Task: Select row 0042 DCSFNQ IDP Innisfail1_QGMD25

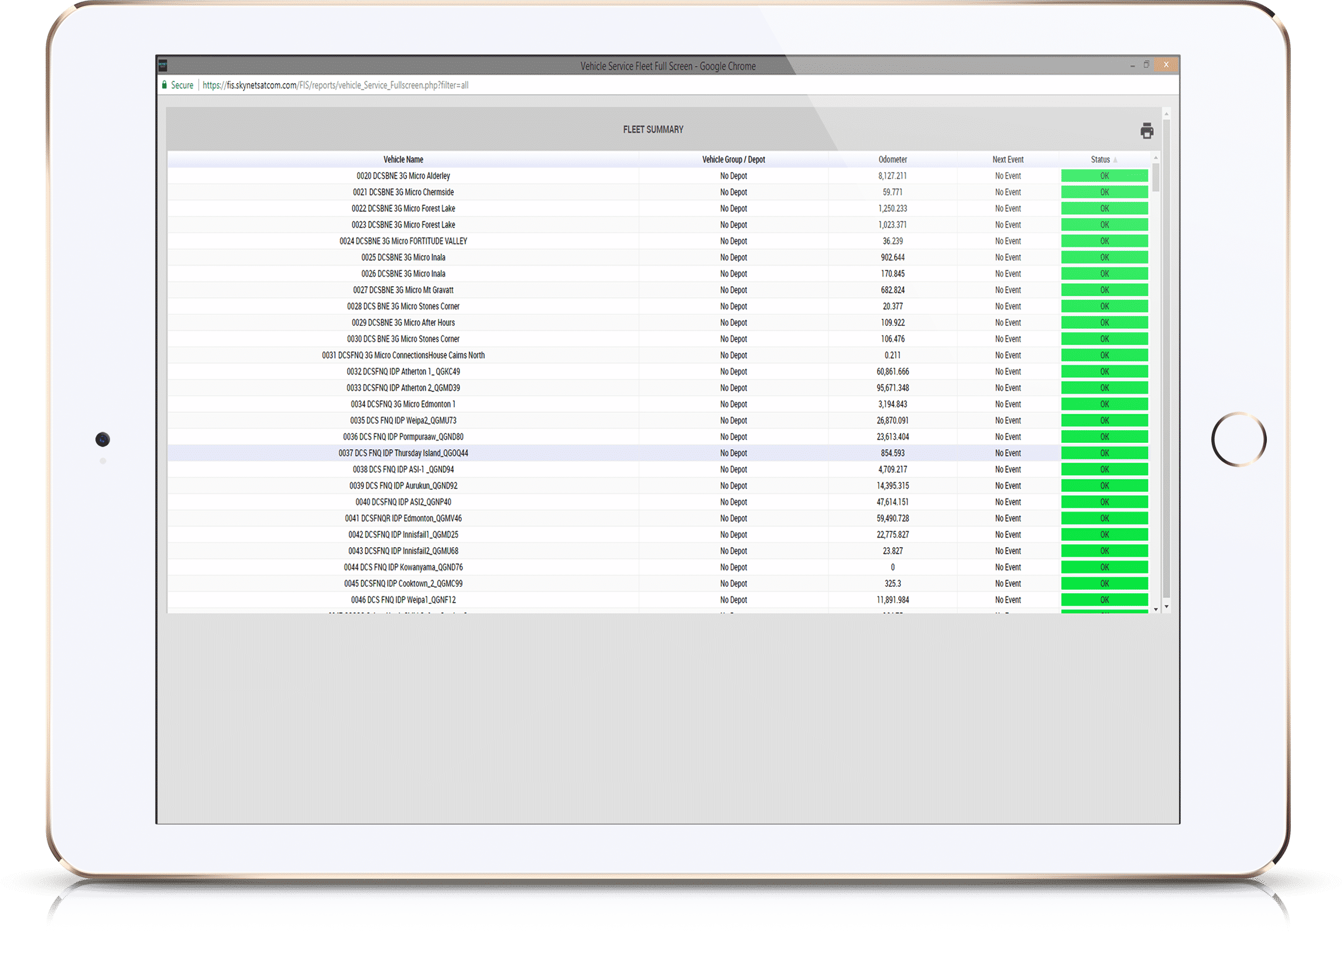Action: click(658, 534)
